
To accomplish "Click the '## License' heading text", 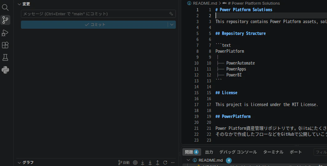I will click(x=226, y=93).
